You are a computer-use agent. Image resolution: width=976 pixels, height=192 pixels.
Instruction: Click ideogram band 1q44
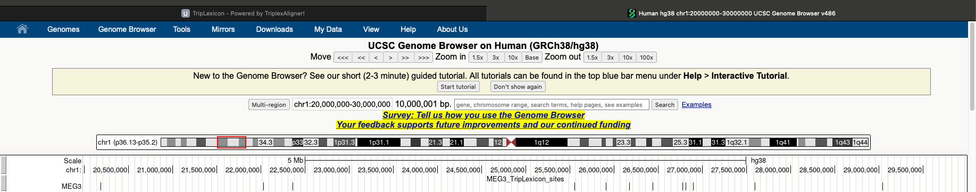[x=860, y=143]
